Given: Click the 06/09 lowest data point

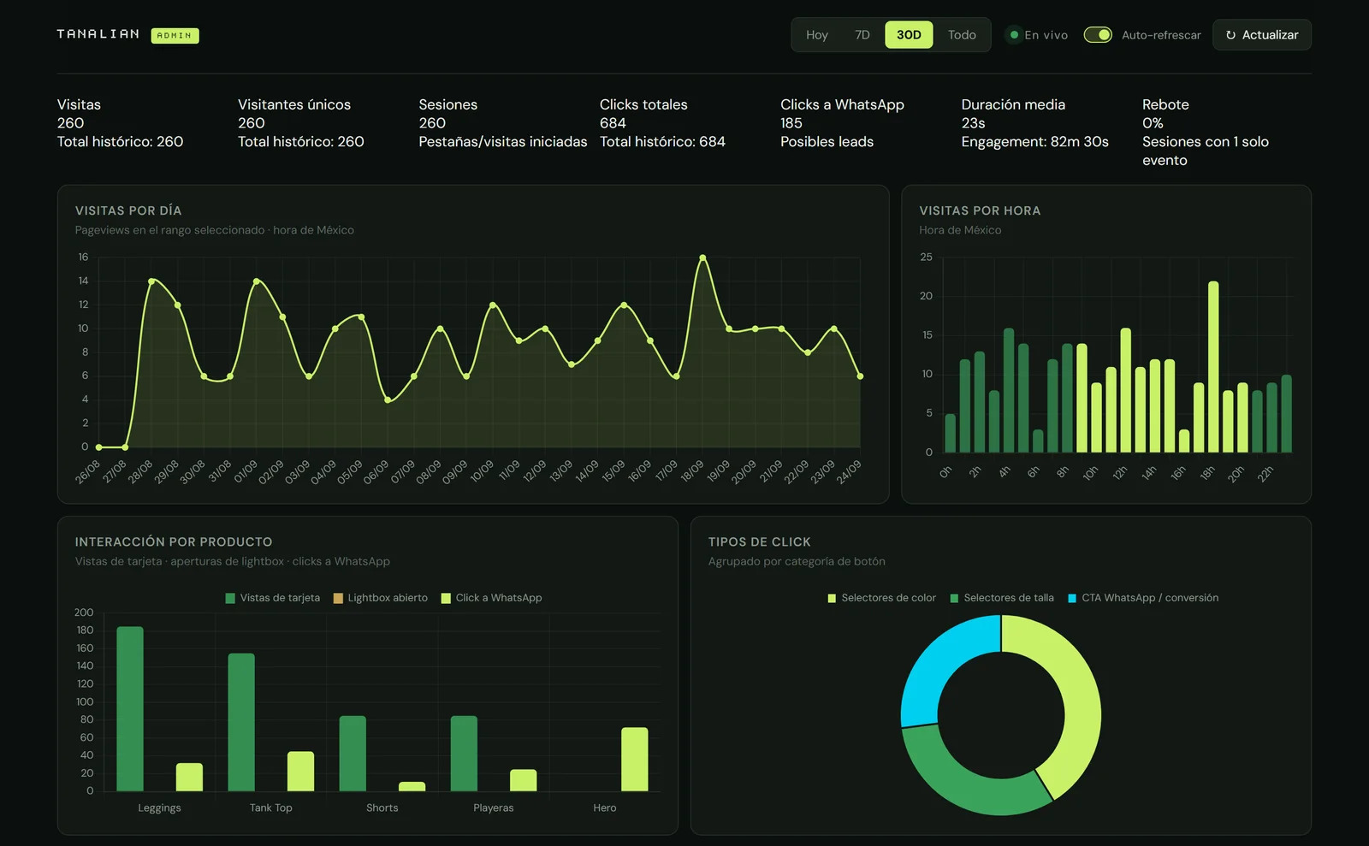Looking at the screenshot, I should (x=388, y=399).
